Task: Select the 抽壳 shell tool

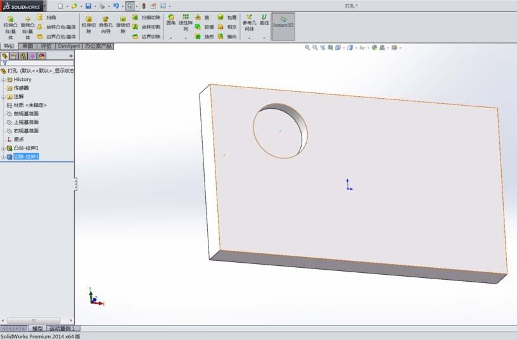Action: click(204, 36)
